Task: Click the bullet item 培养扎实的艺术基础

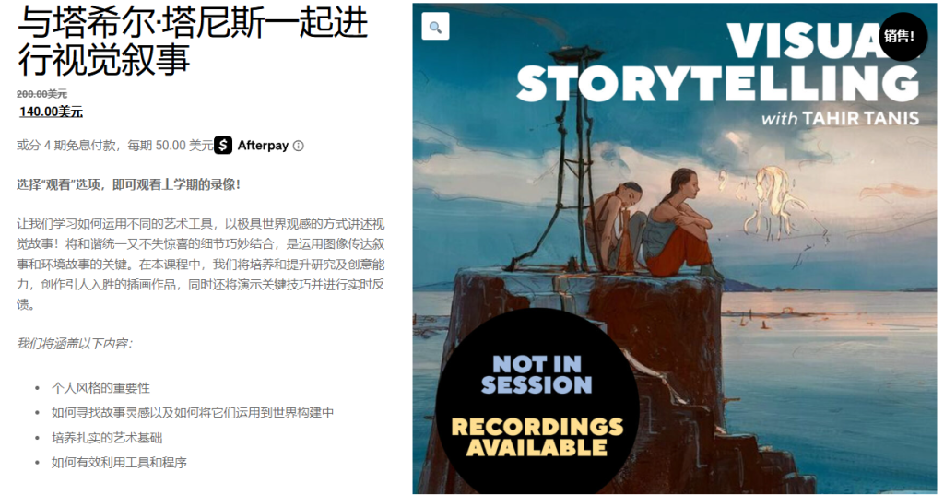Action: point(107,438)
